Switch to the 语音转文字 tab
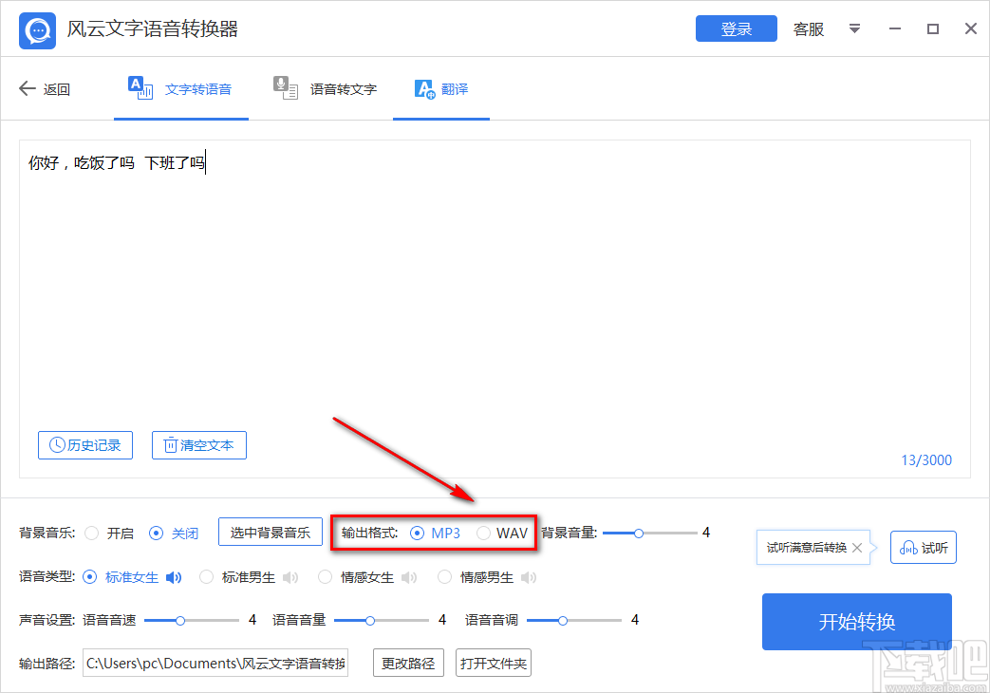990x693 pixels. [326, 88]
